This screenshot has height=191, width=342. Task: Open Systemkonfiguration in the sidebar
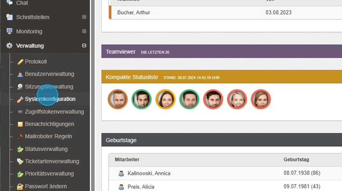point(50,99)
